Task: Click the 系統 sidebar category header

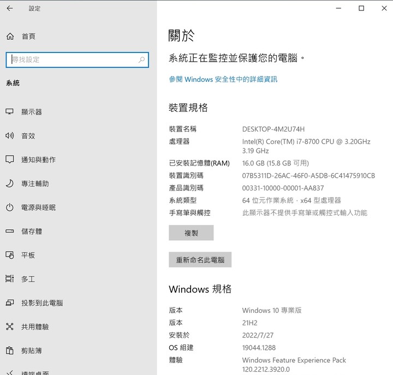Action: 13,83
